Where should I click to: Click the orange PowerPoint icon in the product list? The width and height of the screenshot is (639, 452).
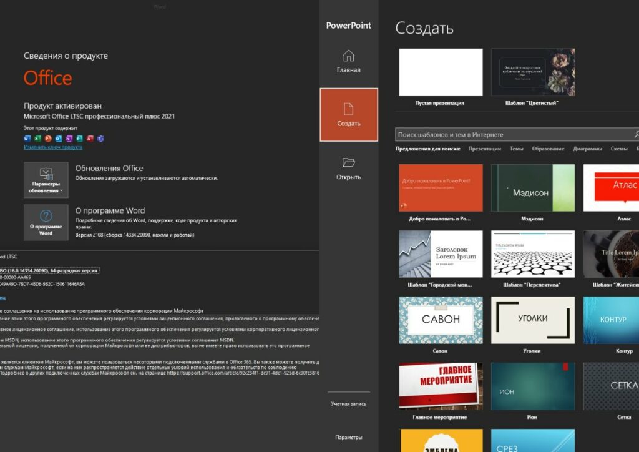[x=48, y=139]
